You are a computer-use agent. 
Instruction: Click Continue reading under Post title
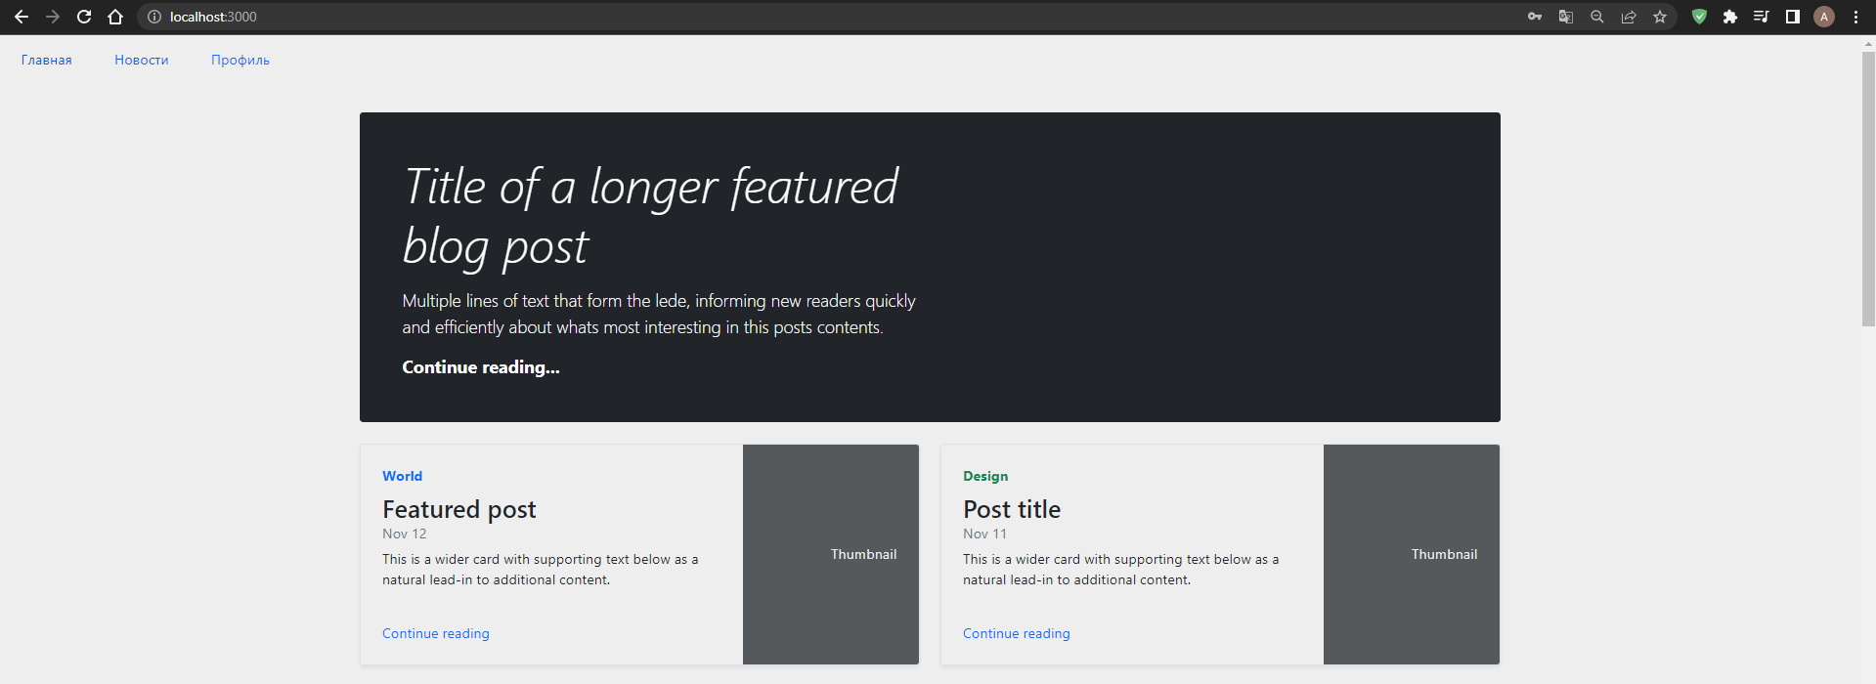coord(1017,633)
